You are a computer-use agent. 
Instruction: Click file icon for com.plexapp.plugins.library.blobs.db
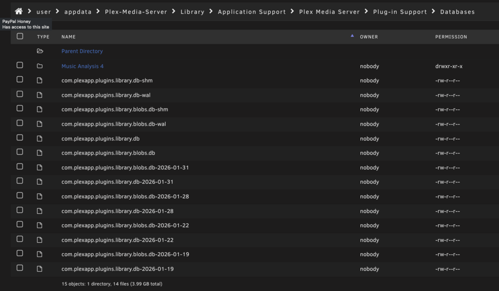point(39,153)
